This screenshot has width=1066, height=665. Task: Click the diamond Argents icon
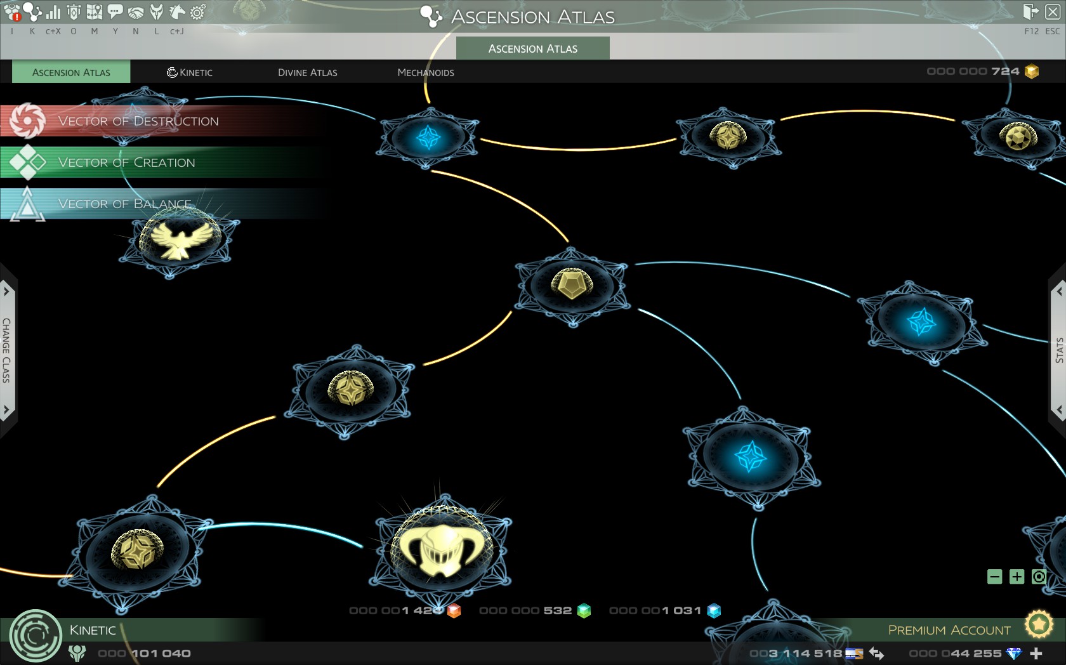pyautogui.click(x=1015, y=653)
